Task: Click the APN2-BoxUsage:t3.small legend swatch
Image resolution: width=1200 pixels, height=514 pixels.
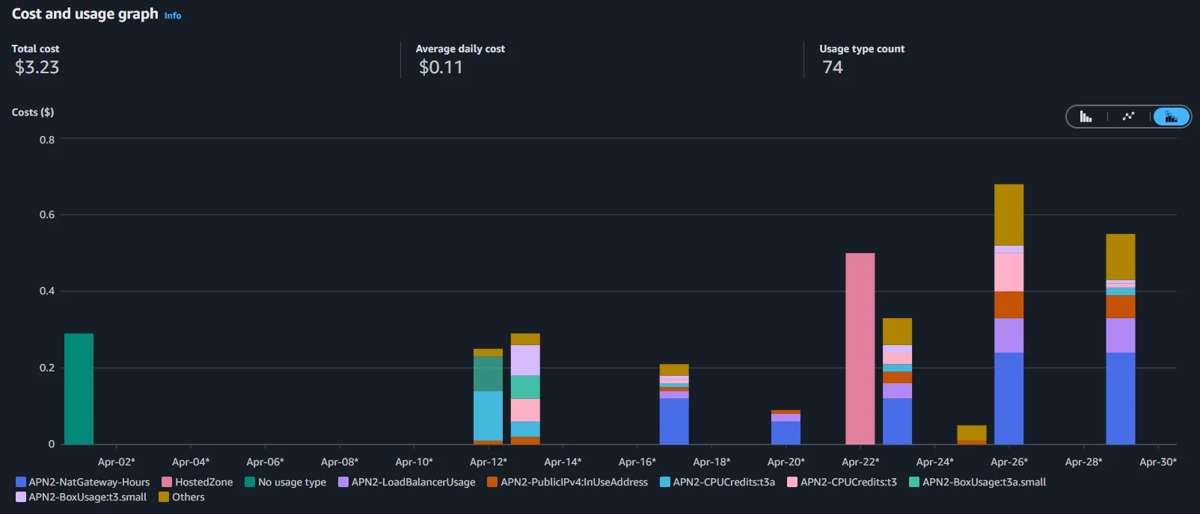Action: pos(21,497)
